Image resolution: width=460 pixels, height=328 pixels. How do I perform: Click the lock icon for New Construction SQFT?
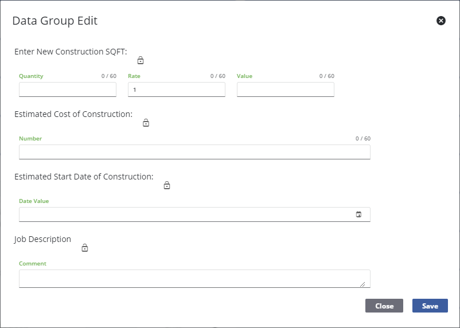coord(141,60)
